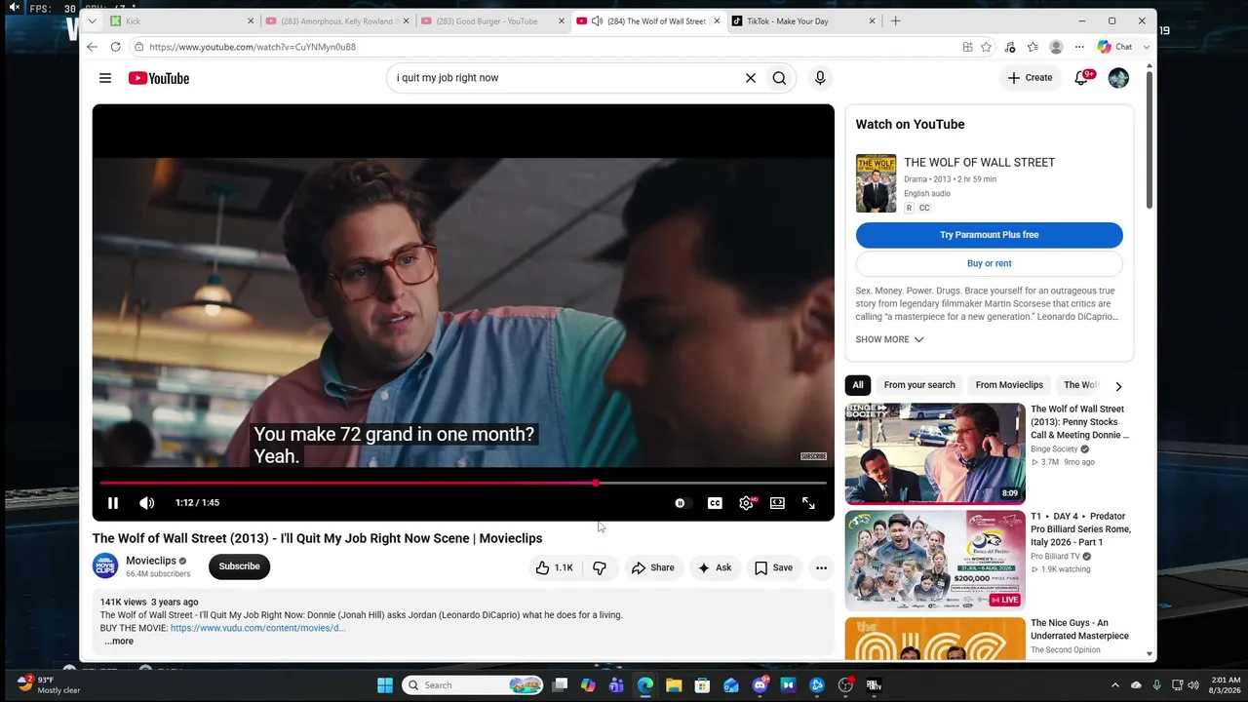The height and width of the screenshot is (702, 1248).
Task: Subscribe to the Movieclips channel
Action: (x=239, y=566)
